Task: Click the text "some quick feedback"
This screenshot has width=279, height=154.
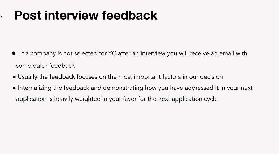Action: pos(45,66)
